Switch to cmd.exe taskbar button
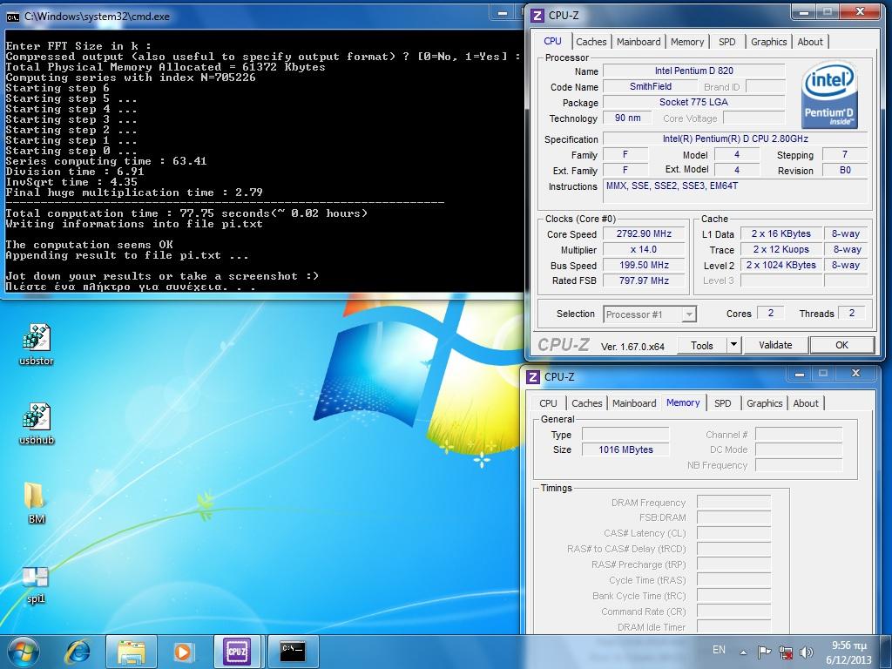Viewport: 892px width, 669px height. (293, 652)
